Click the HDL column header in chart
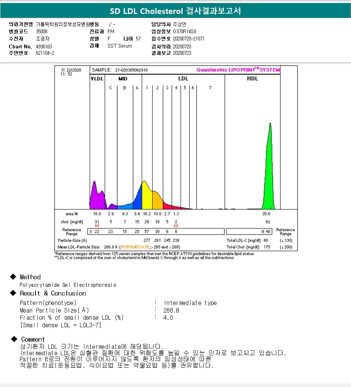The image size is (351, 387). pyautogui.click(x=252, y=79)
